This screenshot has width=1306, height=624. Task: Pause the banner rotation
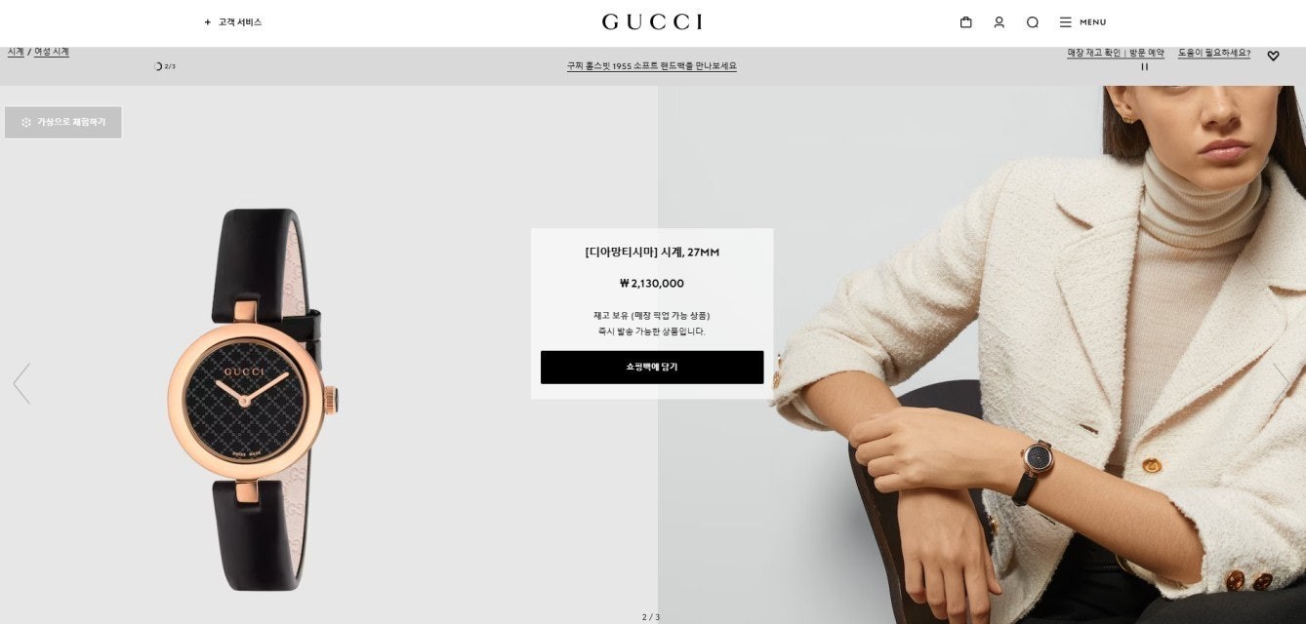pyautogui.click(x=1144, y=66)
